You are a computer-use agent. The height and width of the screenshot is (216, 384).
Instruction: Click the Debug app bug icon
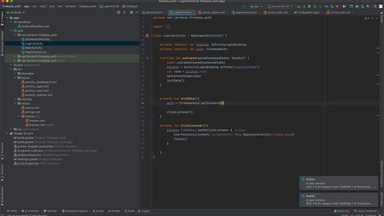click(x=315, y=7)
